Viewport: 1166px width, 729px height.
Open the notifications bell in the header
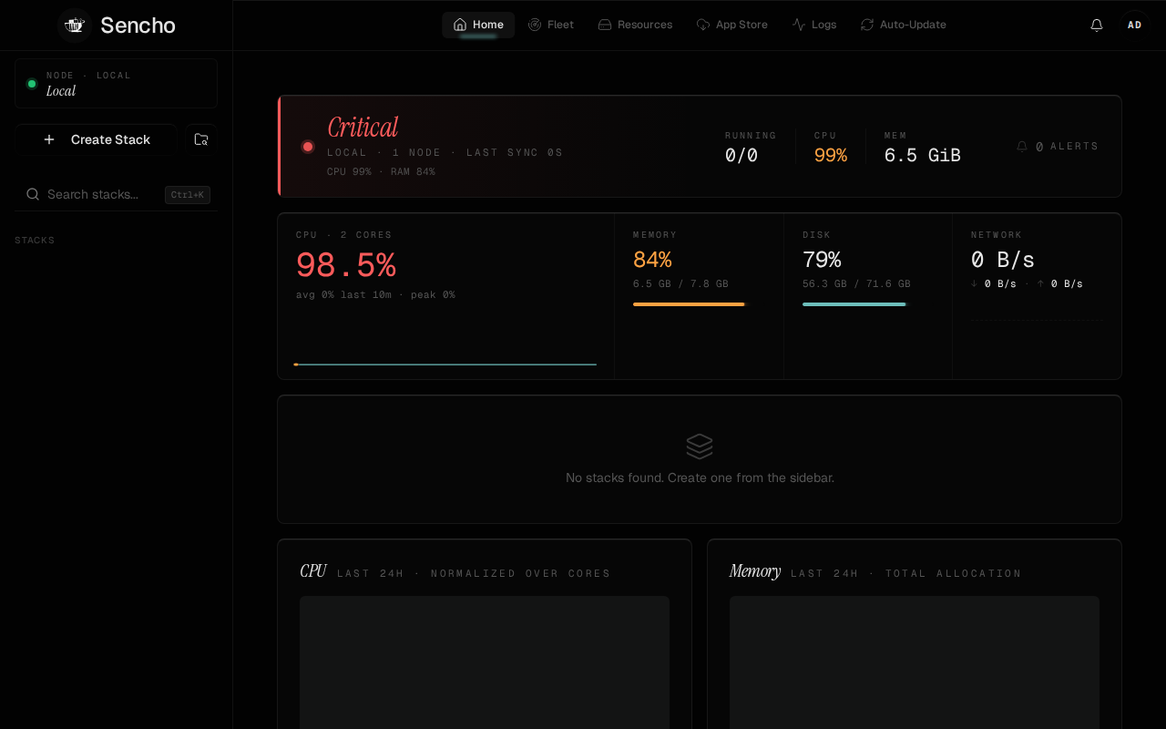1097,26
